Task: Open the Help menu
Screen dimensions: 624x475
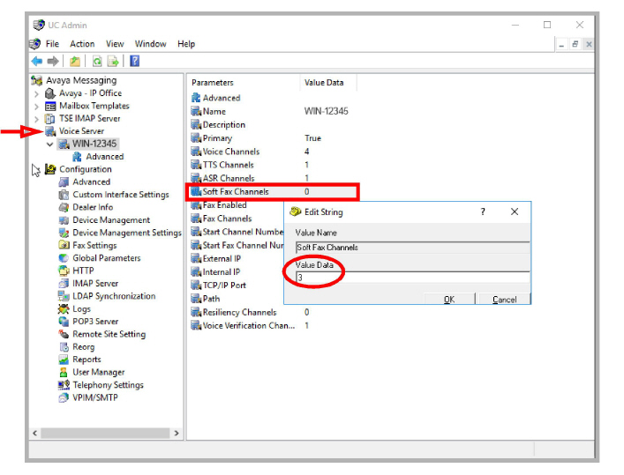Action: pyautogui.click(x=186, y=44)
